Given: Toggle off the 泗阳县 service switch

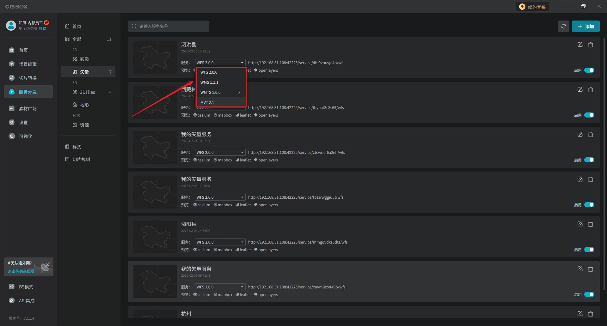Looking at the screenshot, I should tap(589, 250).
